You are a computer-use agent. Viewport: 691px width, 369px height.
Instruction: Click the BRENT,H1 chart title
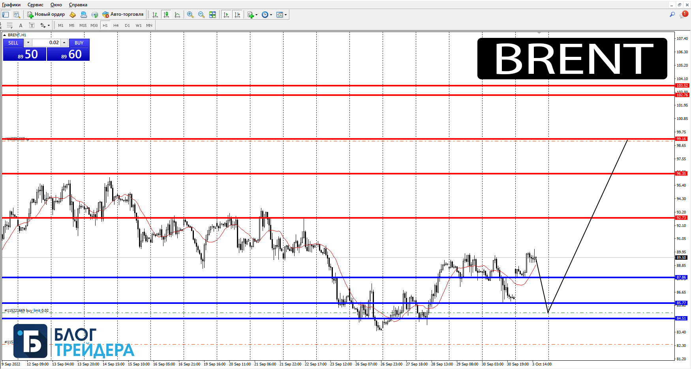17,35
